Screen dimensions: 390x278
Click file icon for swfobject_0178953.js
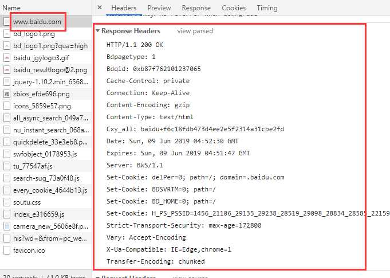7,154
